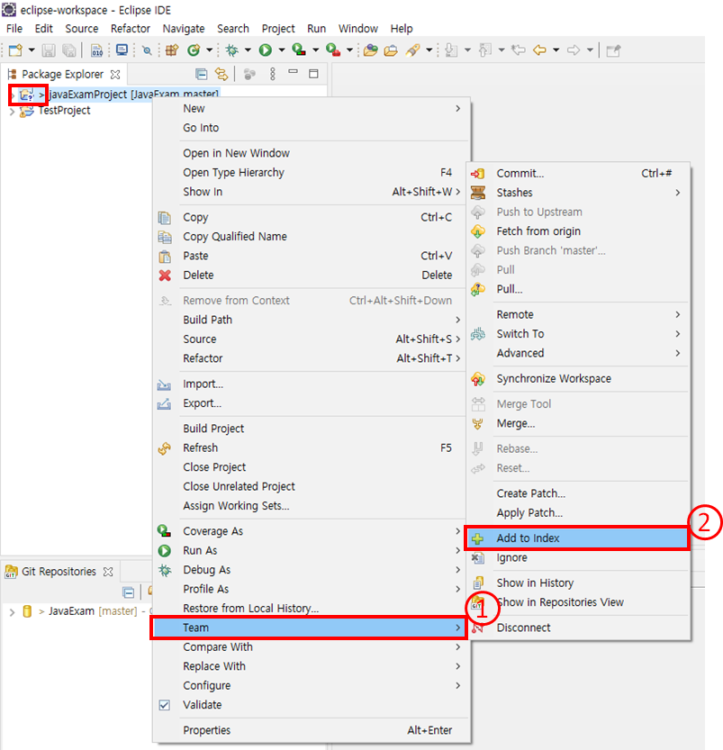Expand the Stashes submenu

click(678, 193)
